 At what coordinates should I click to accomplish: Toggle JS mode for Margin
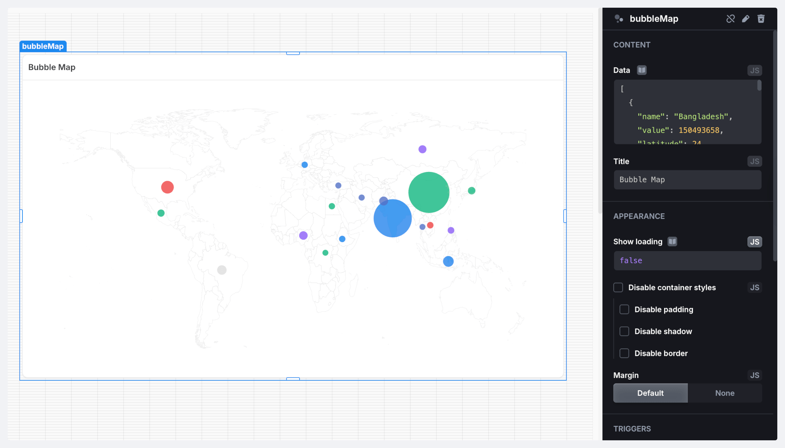[755, 375]
